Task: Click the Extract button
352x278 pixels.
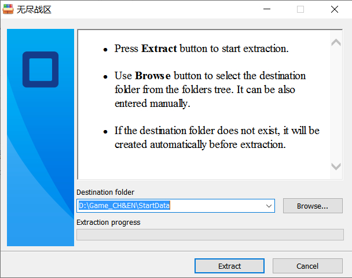Action: (229, 266)
